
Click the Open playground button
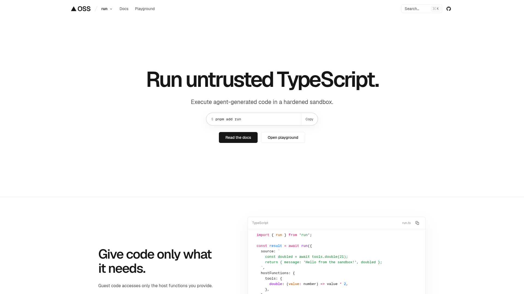pyautogui.click(x=283, y=137)
